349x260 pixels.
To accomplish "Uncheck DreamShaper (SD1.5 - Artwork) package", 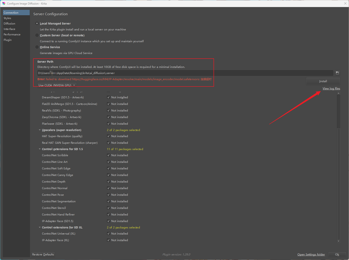I will [x=108, y=97].
